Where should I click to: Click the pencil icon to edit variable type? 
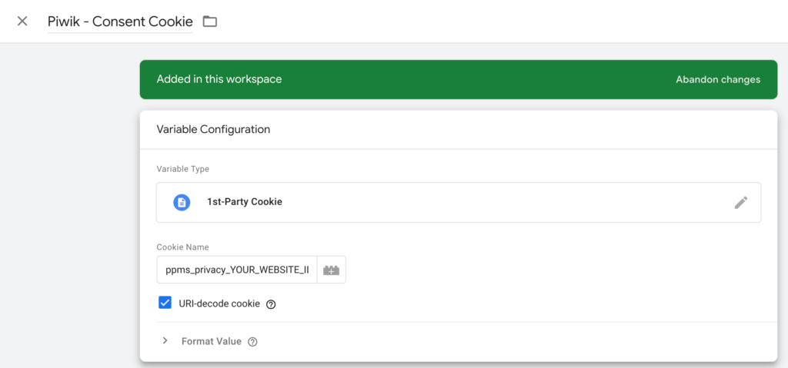point(741,202)
